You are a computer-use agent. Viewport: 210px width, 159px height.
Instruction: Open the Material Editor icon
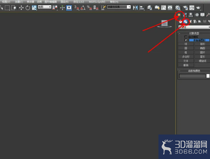(x=178, y=8)
